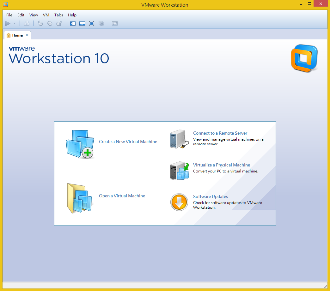Open the Edit menu
The image size is (330, 291).
[21, 15]
